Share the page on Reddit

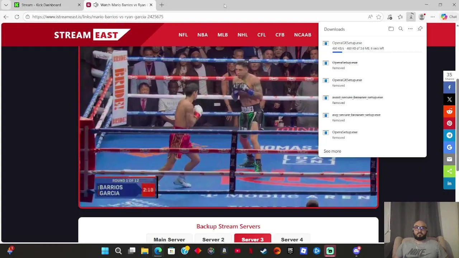point(449,111)
